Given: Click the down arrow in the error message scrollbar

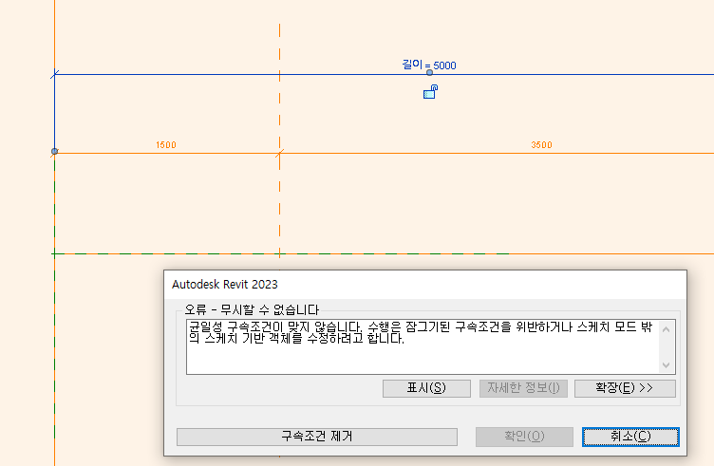Looking at the screenshot, I should click(667, 365).
